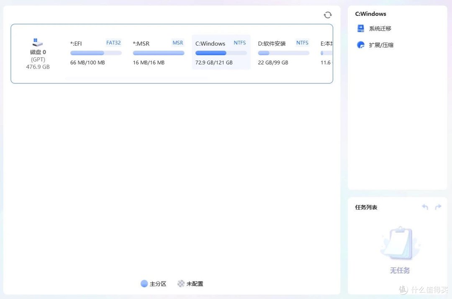
Task: Open 系统迁移 option
Action: click(380, 28)
